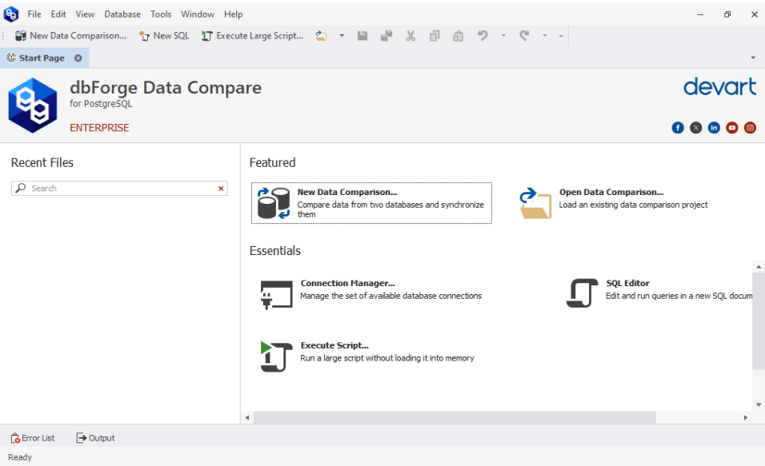Open the Database menu
The image size is (765, 466).
122,14
